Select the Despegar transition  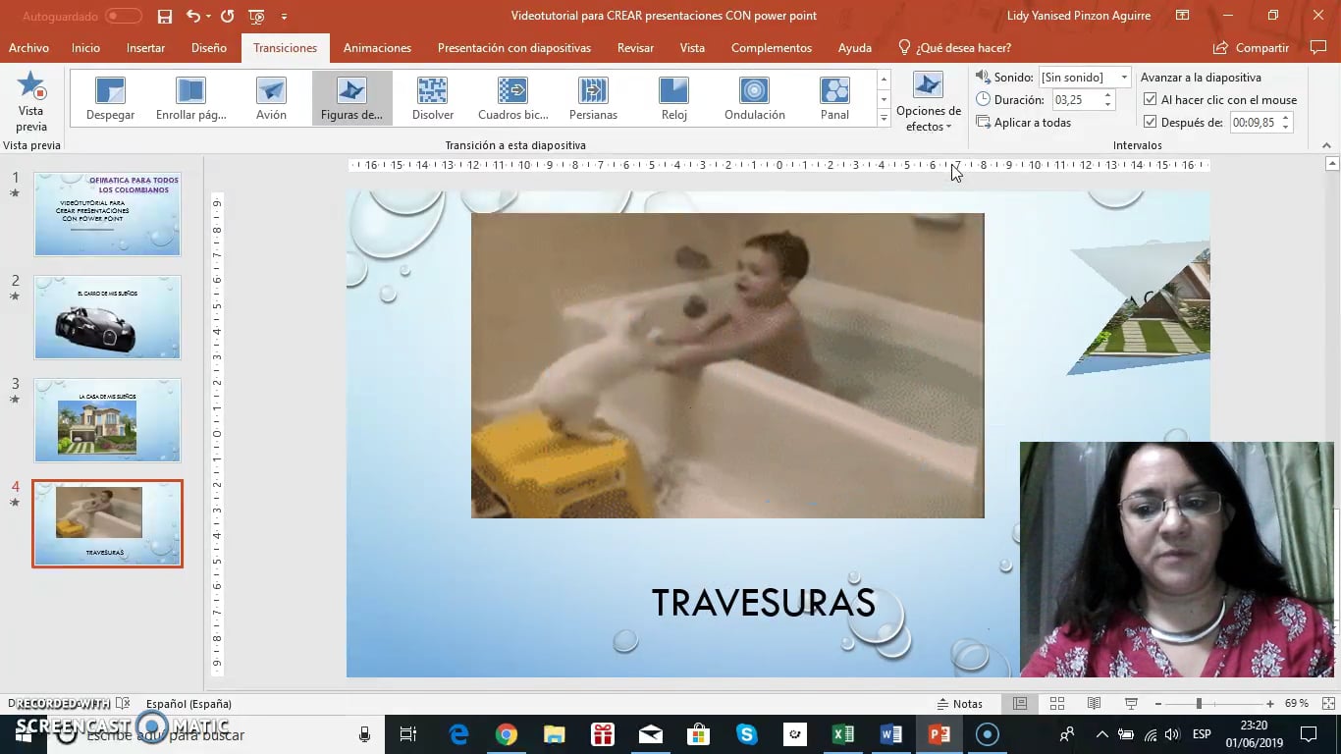tap(111, 98)
